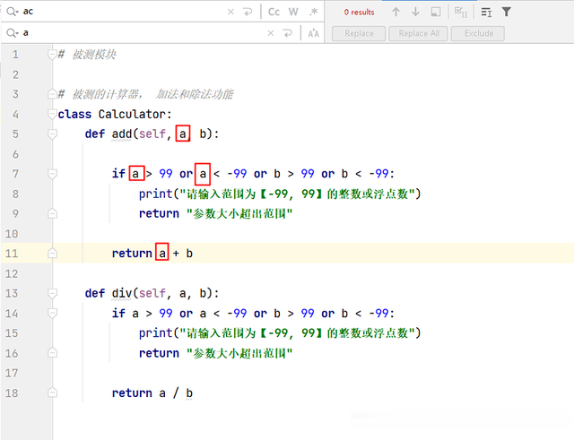Toggle Match Case (Cc) option

(x=274, y=12)
